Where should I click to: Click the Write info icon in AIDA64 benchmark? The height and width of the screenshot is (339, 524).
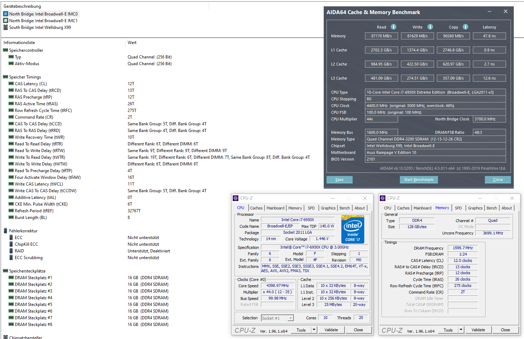(x=430, y=27)
